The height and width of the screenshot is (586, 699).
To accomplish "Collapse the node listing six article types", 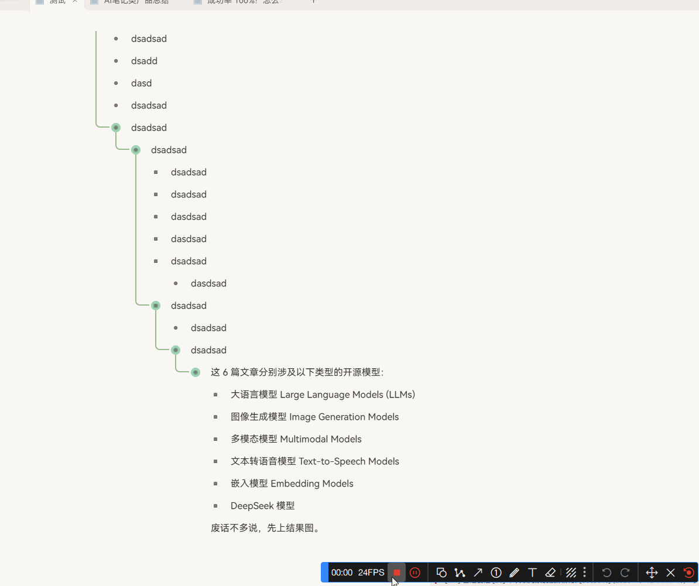I will click(195, 372).
